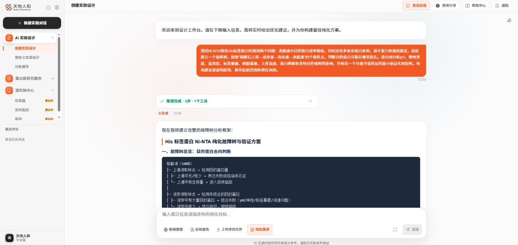Click the 建设中 badge beside 仪表盘

coord(49,101)
